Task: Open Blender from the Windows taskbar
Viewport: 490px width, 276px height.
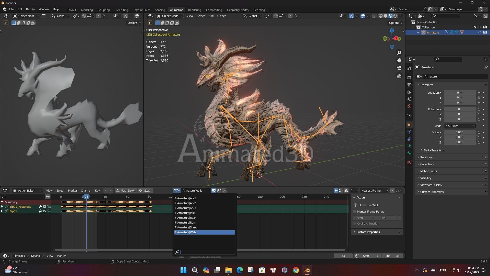Action: tap(307, 270)
